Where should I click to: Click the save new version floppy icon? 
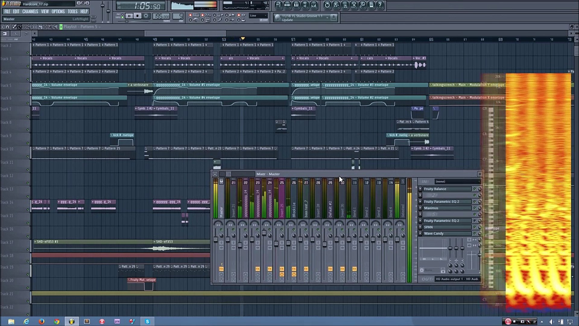point(336,5)
